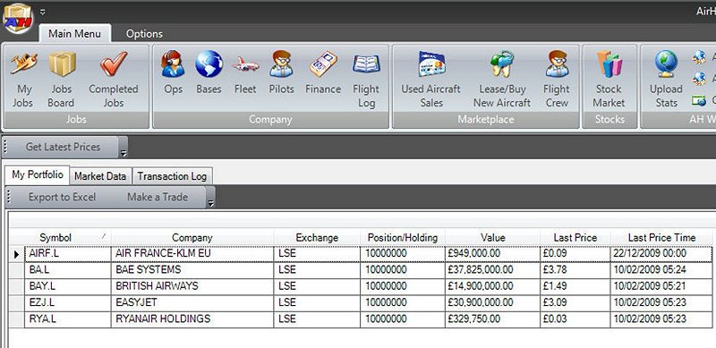Switch to Options ribbon tab
Viewport: 716px width, 348px height.
coord(144,34)
